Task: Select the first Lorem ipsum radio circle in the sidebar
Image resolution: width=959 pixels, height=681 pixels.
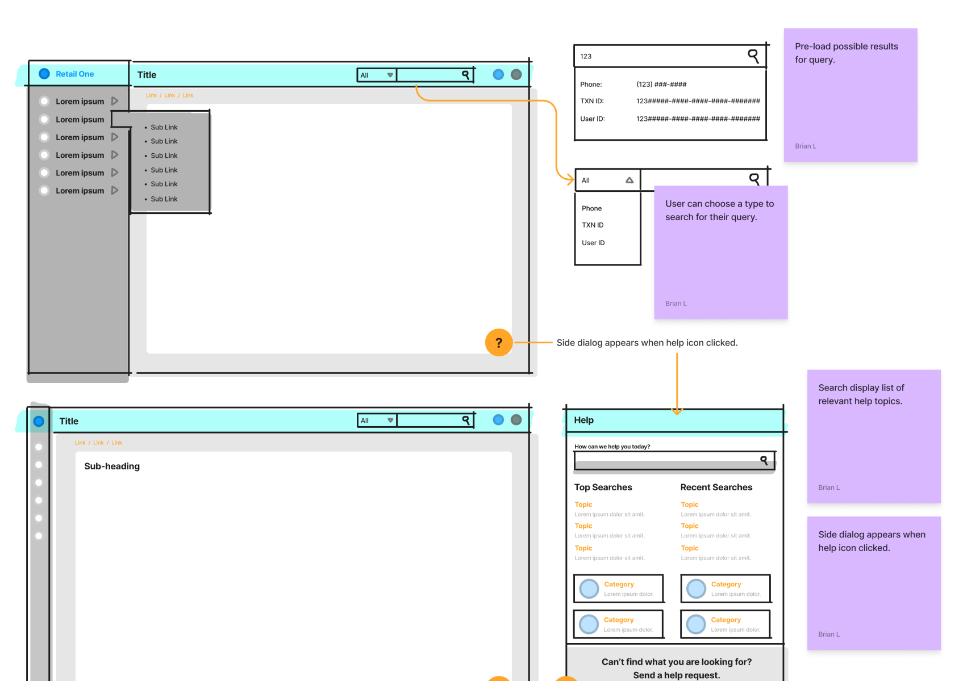Action: (44, 101)
